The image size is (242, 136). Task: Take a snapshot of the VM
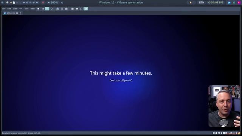tap(57, 9)
